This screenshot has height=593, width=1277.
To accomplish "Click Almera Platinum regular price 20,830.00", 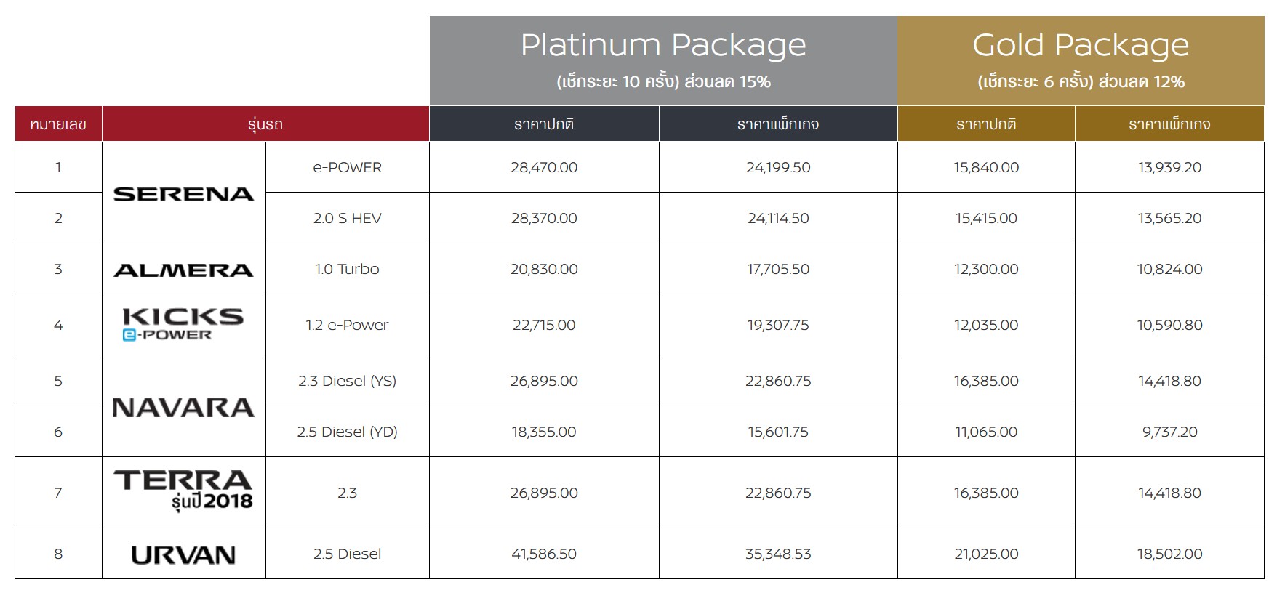I will [x=544, y=269].
